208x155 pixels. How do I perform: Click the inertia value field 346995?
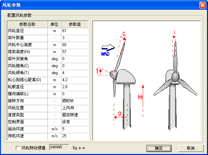point(59,147)
